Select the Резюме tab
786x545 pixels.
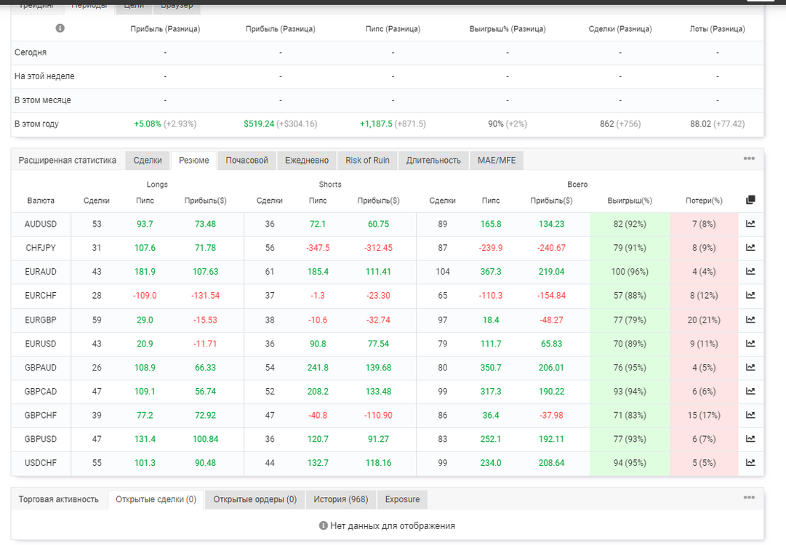tap(193, 161)
